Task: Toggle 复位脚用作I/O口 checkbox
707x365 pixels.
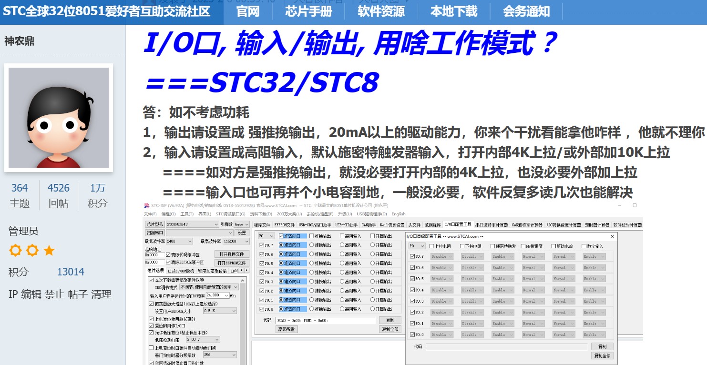Action: pos(151,325)
